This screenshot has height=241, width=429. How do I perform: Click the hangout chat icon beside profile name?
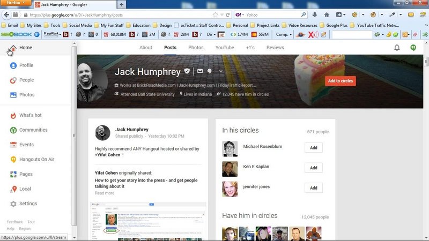pos(209,71)
